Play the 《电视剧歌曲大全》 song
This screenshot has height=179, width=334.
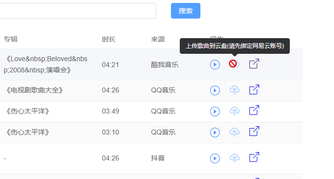click(215, 90)
